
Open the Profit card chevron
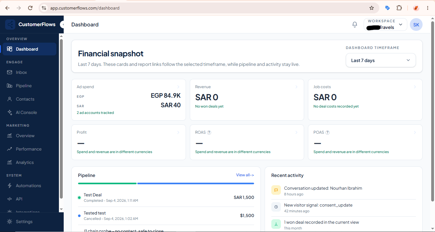point(178,132)
